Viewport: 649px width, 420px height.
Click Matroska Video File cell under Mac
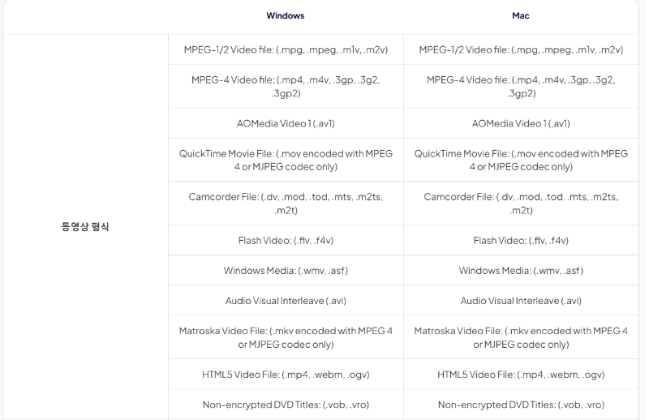click(x=521, y=337)
